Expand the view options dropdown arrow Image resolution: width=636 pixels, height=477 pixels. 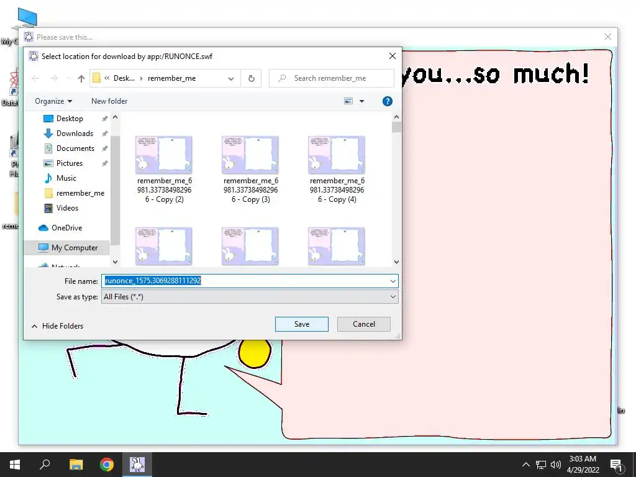coord(362,101)
